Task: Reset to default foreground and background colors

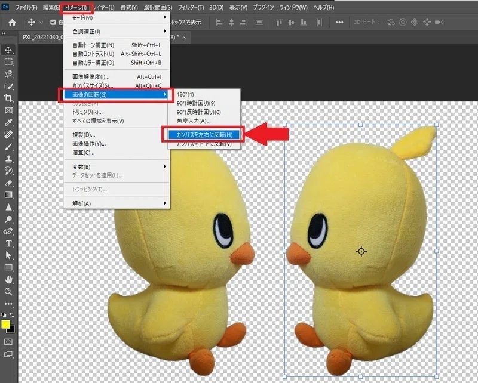Action: 4,315
